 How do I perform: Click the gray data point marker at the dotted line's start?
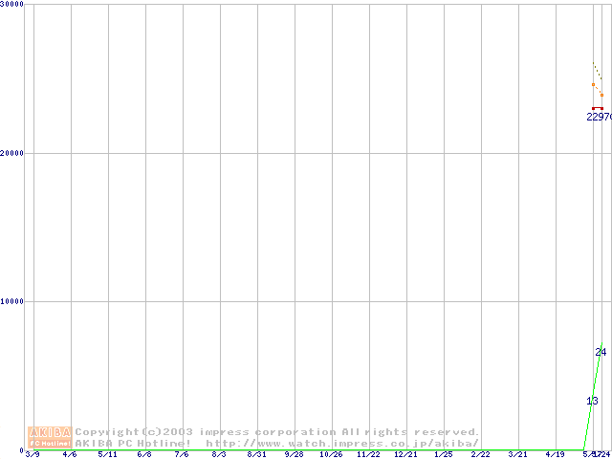594,85
